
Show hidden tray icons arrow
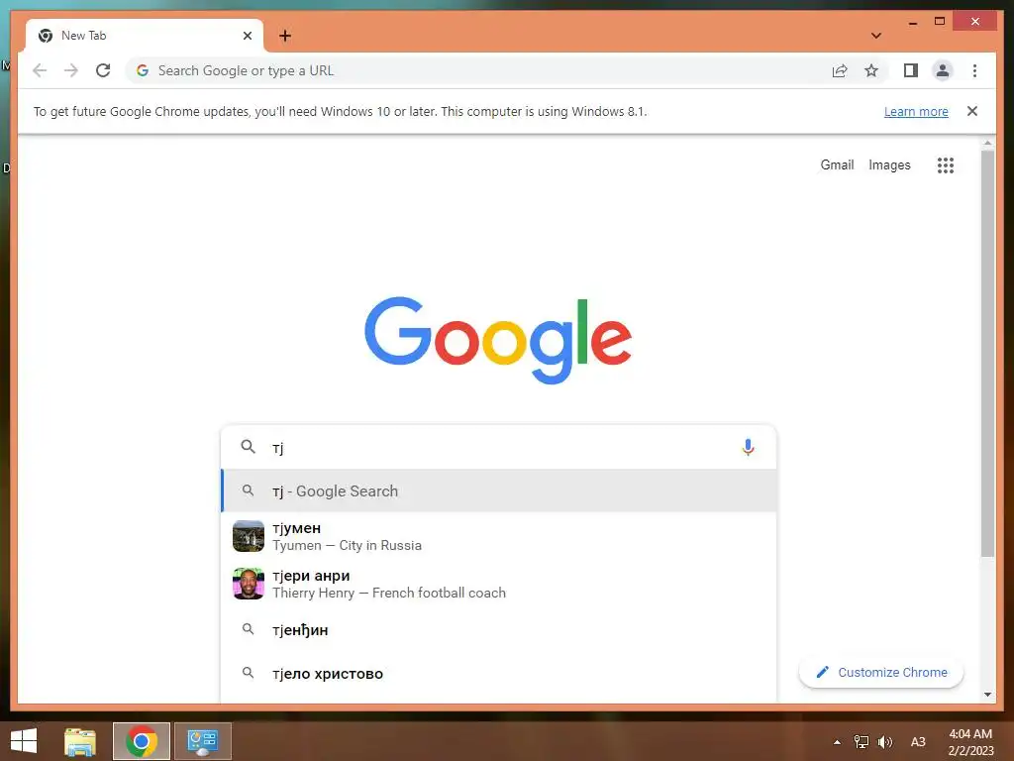(x=837, y=742)
